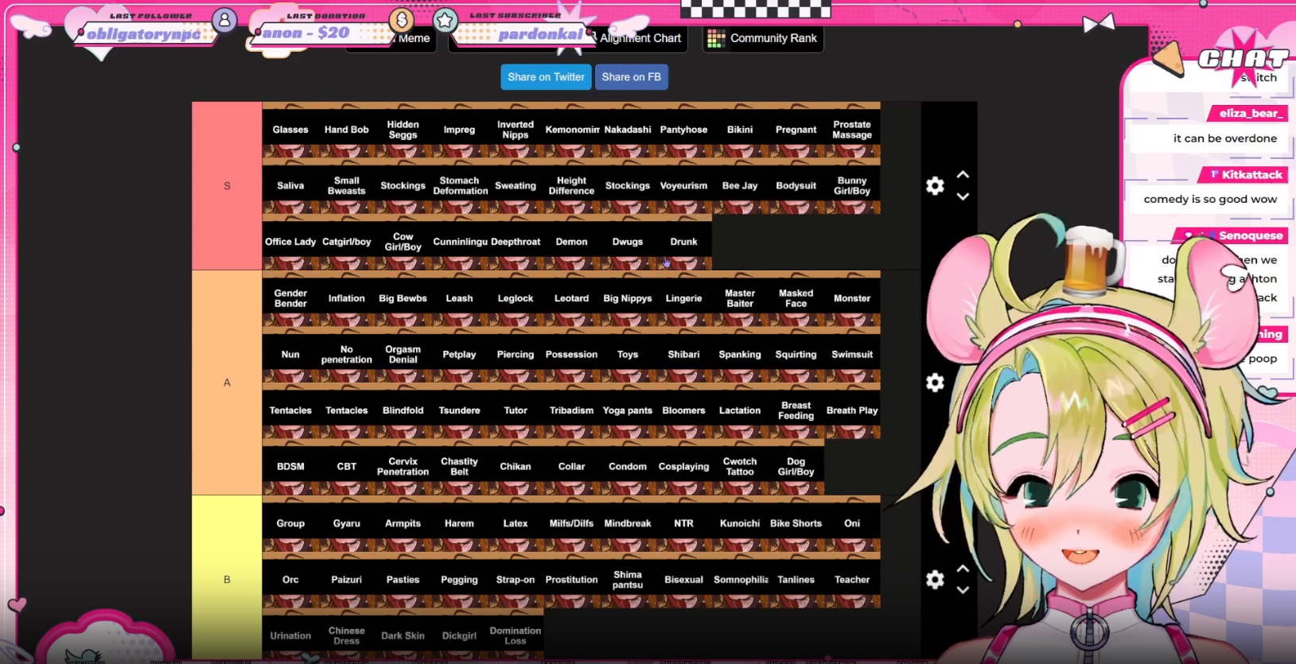Switch to the Alignment Chart tab
This screenshot has height=664, width=1296.
[x=641, y=38]
